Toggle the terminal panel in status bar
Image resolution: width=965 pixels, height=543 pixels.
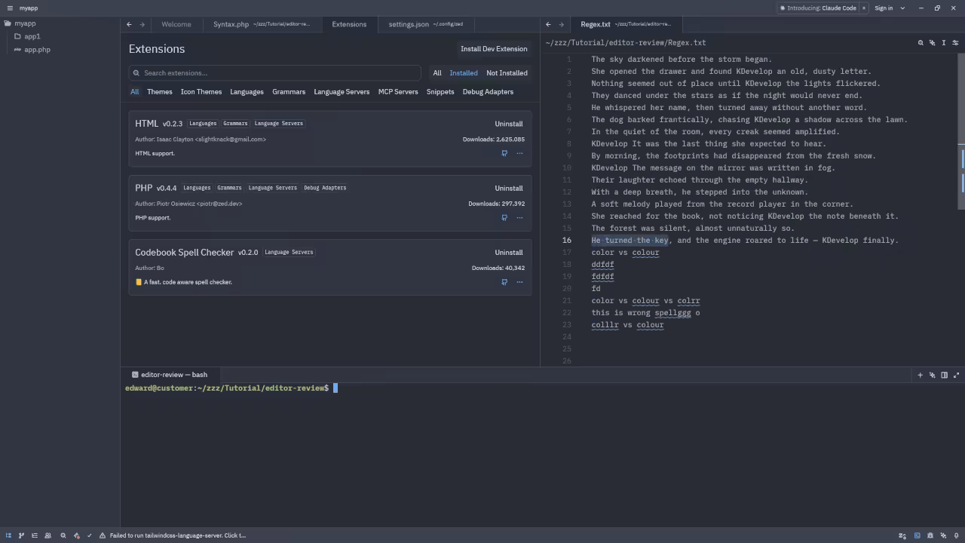pos(918,535)
